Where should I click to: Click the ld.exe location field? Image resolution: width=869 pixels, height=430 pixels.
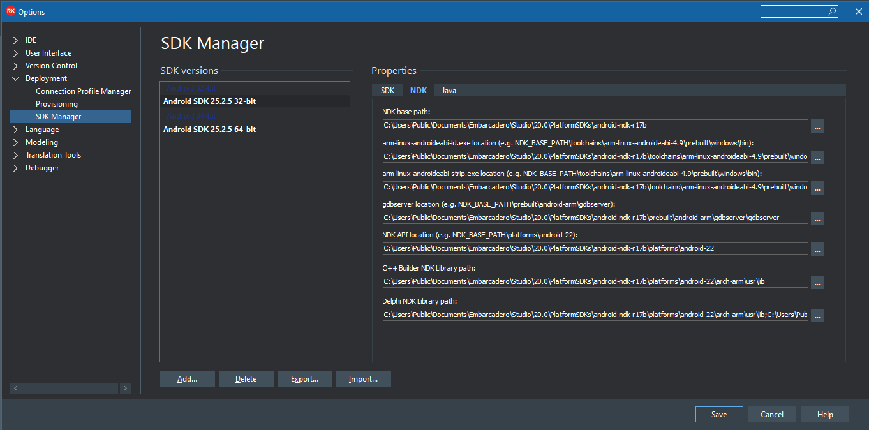595,156
